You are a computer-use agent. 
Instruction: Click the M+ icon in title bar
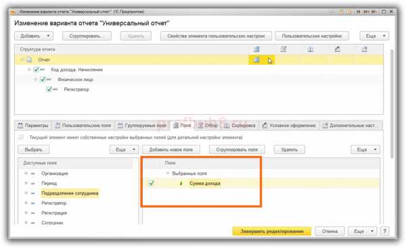coord(366,11)
